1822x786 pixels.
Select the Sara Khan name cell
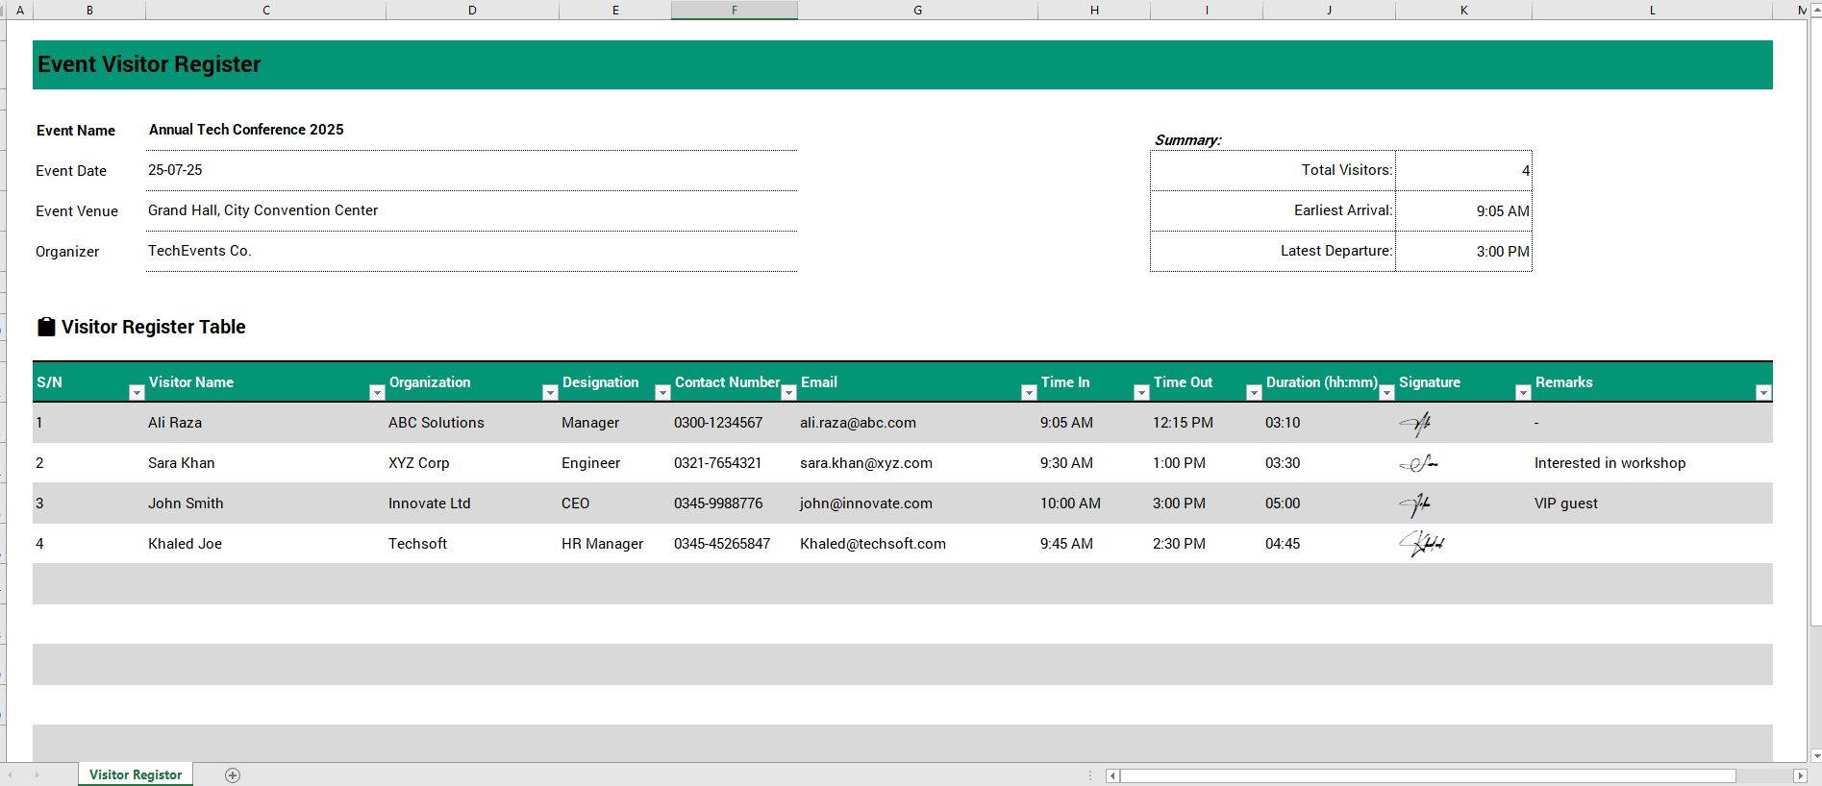[265, 463]
